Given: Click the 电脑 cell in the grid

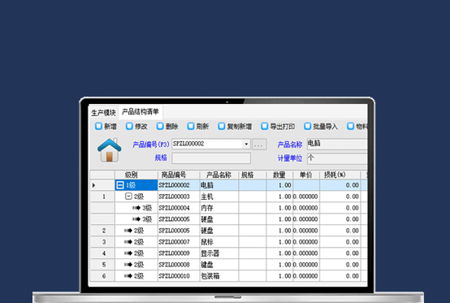Looking at the screenshot, I should (219, 185).
